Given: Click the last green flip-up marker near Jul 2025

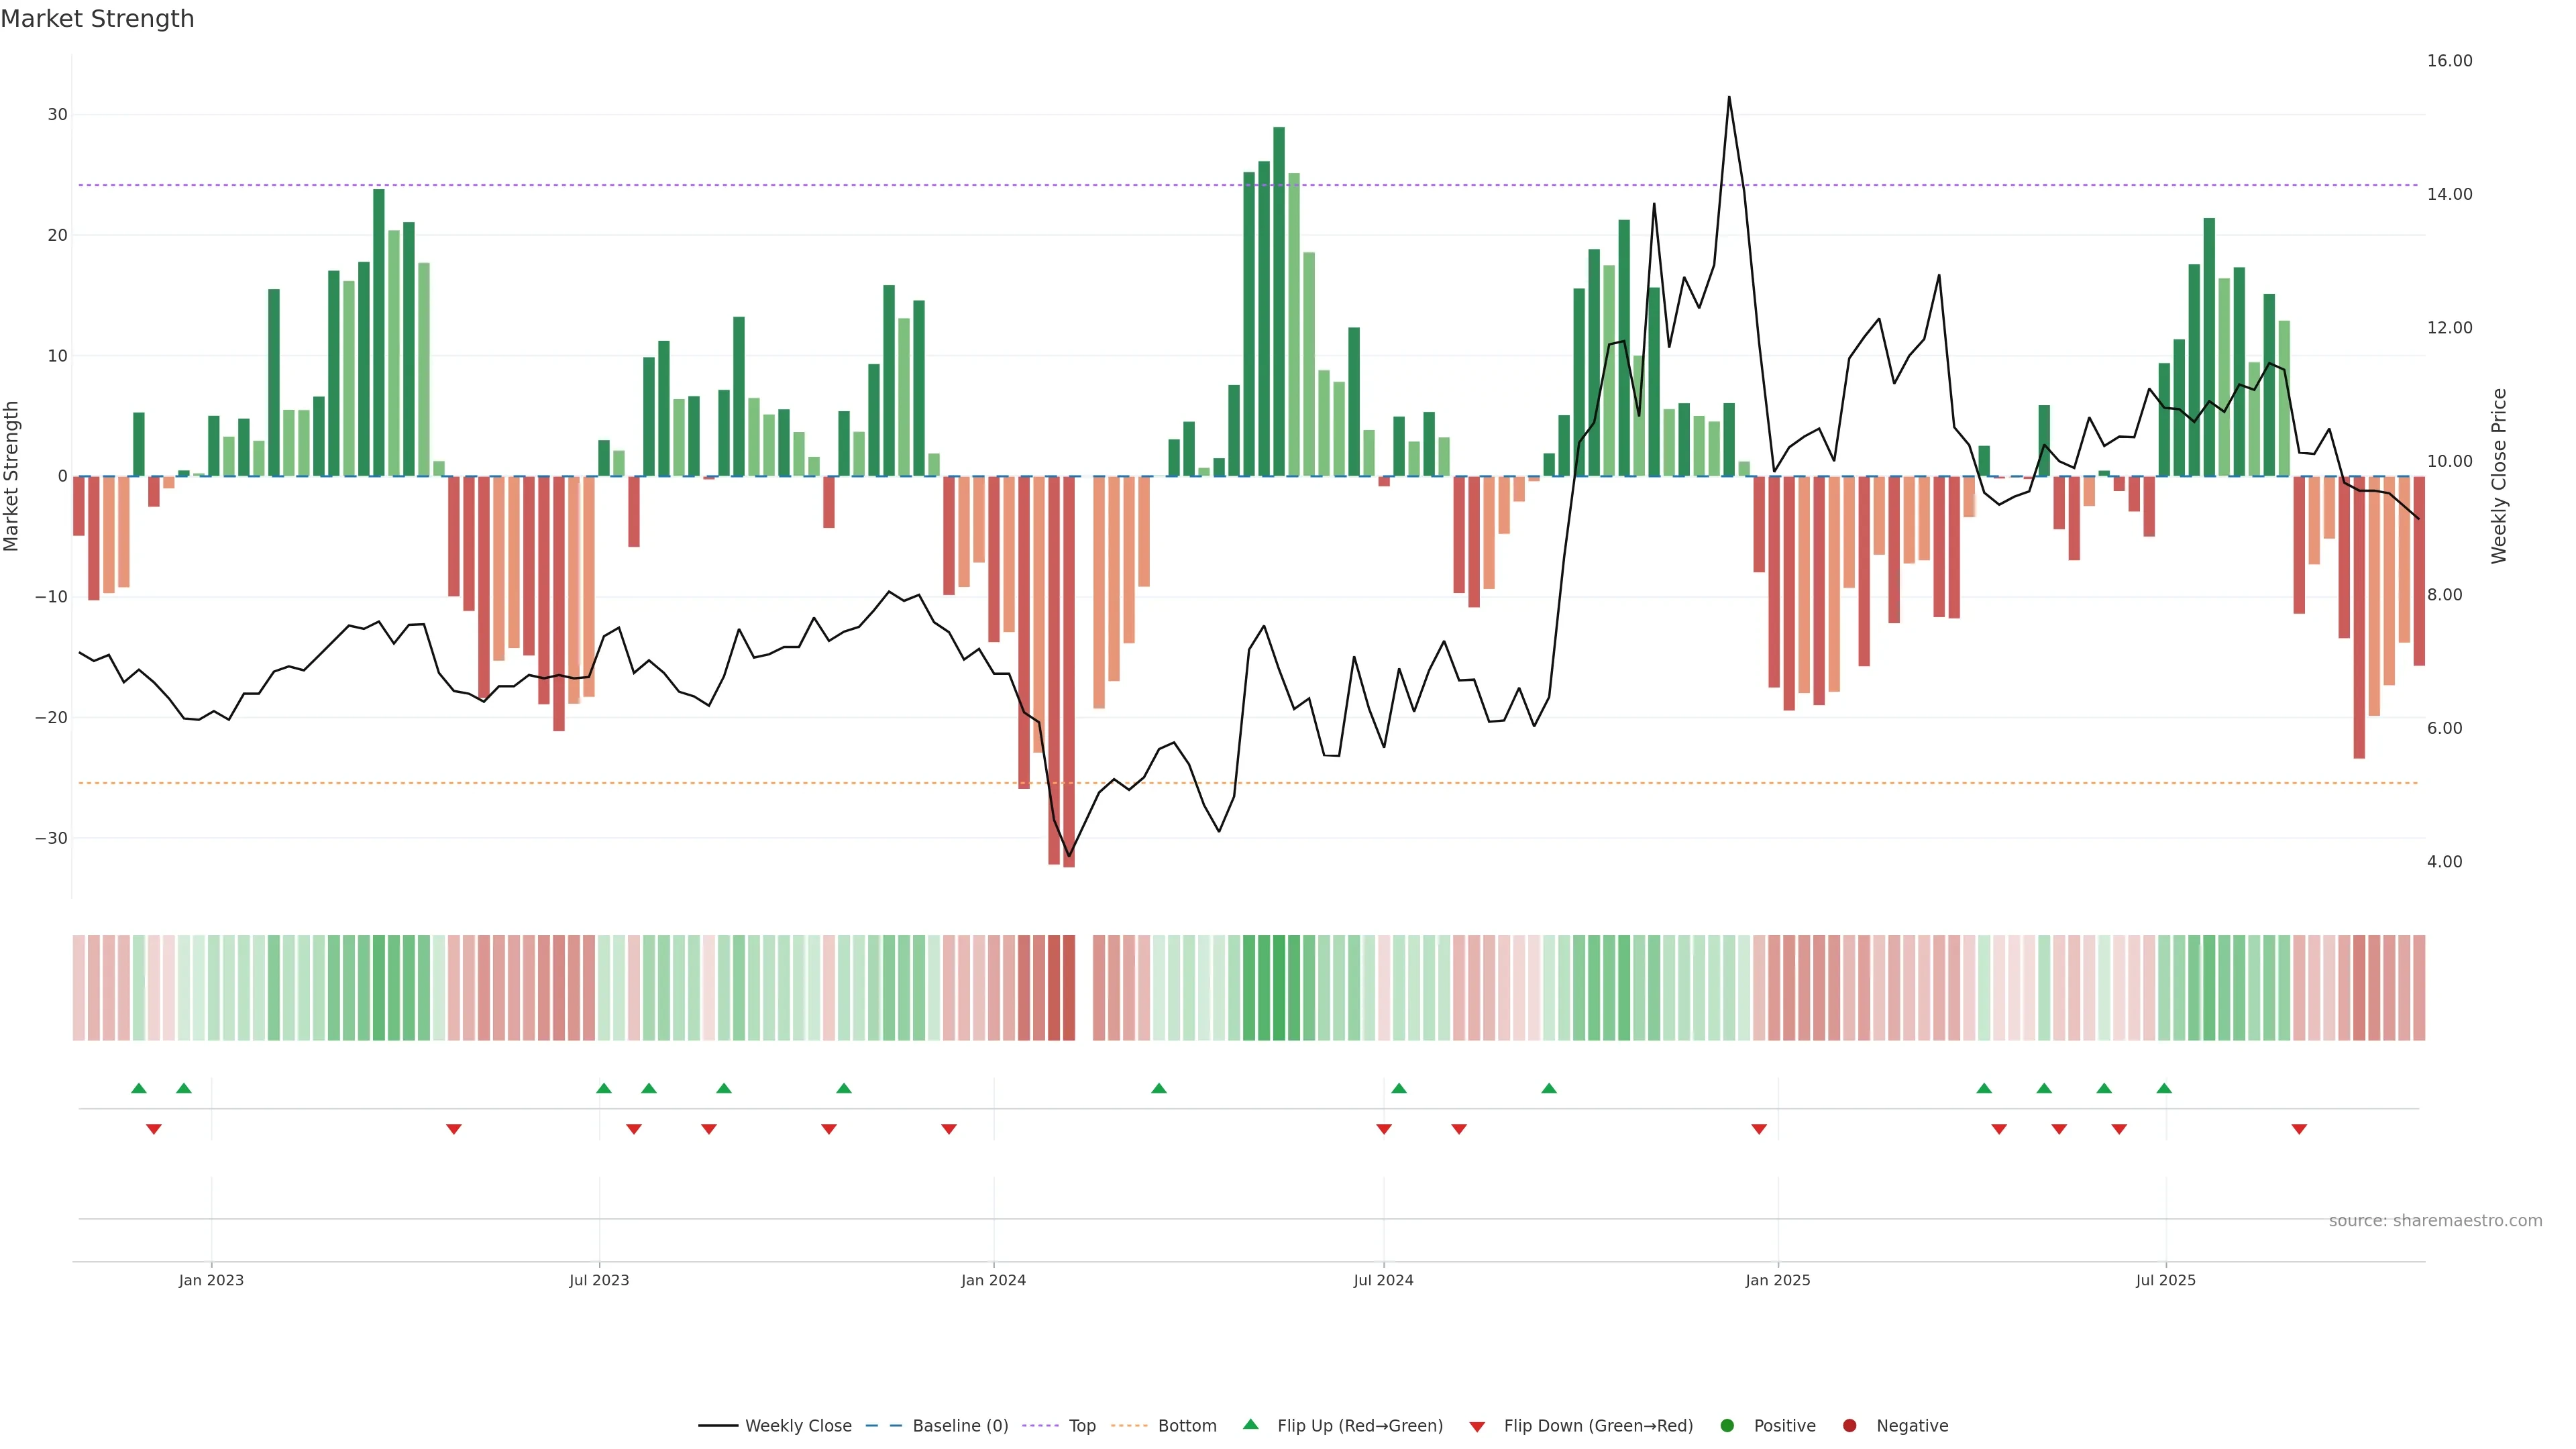Looking at the screenshot, I should [2164, 1088].
